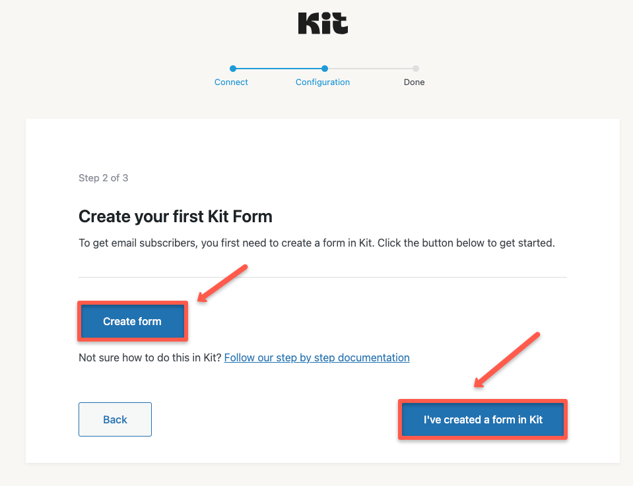Select the Configuration step label
This screenshot has height=486, width=633.
323,82
